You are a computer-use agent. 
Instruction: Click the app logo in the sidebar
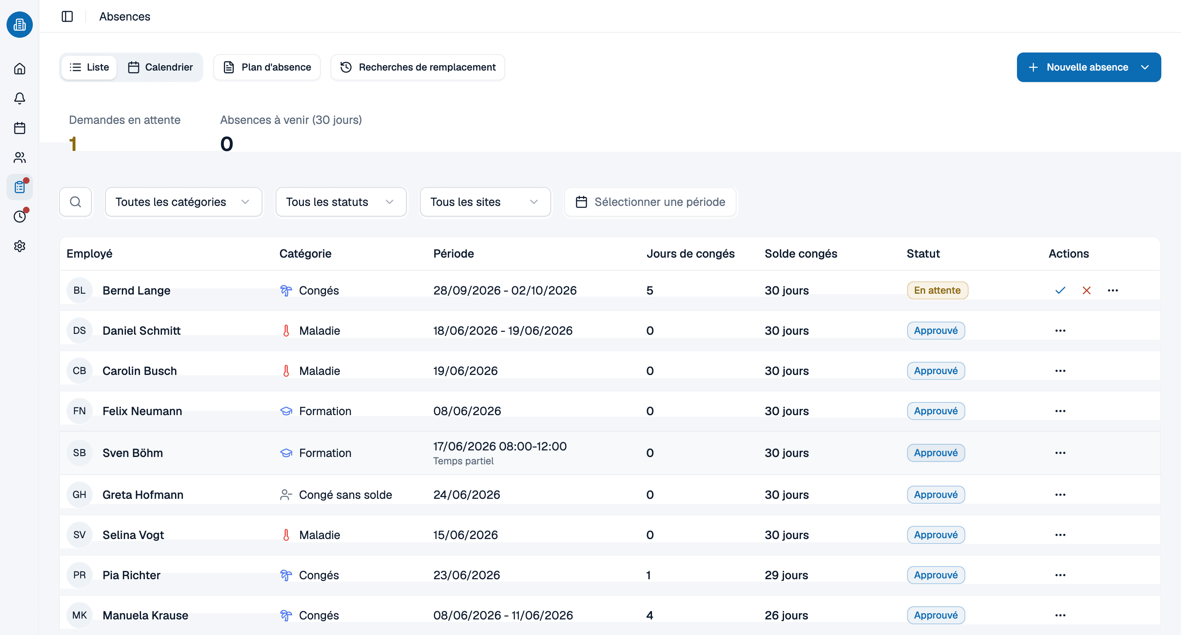pos(20,25)
